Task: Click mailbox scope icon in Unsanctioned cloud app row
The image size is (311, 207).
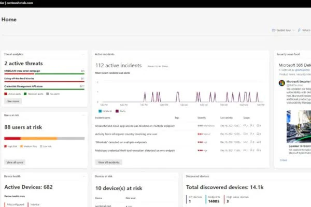Action: point(259,126)
